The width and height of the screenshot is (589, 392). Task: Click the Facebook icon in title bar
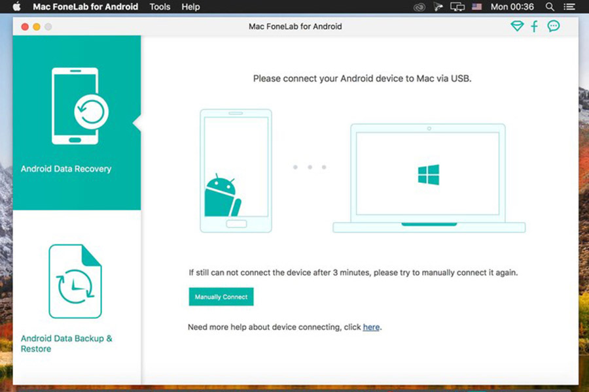coord(534,26)
